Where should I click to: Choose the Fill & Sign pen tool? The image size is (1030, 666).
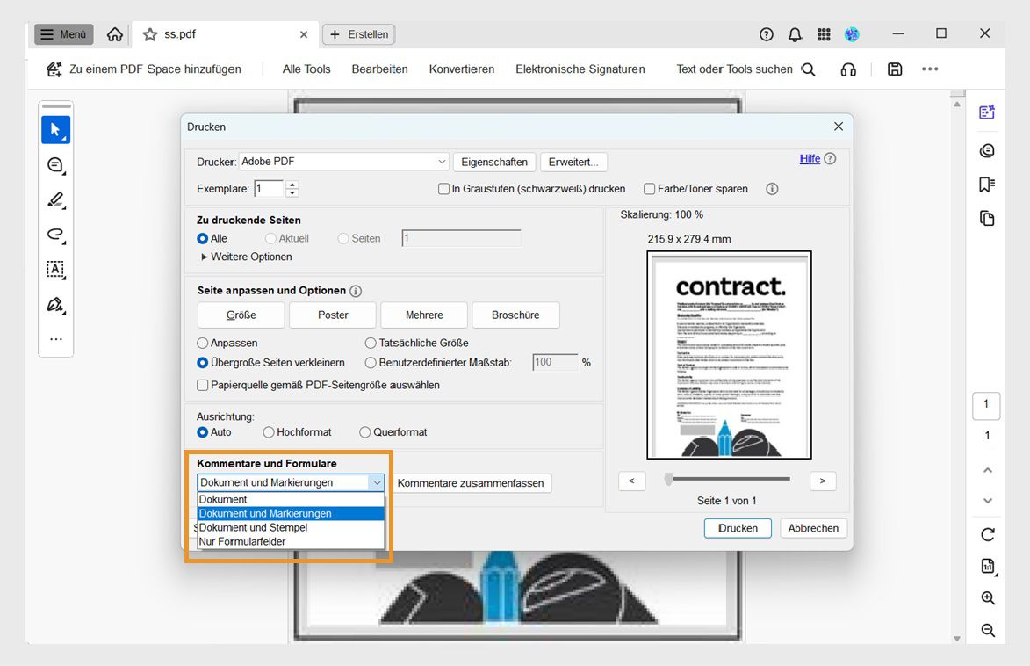[x=55, y=305]
